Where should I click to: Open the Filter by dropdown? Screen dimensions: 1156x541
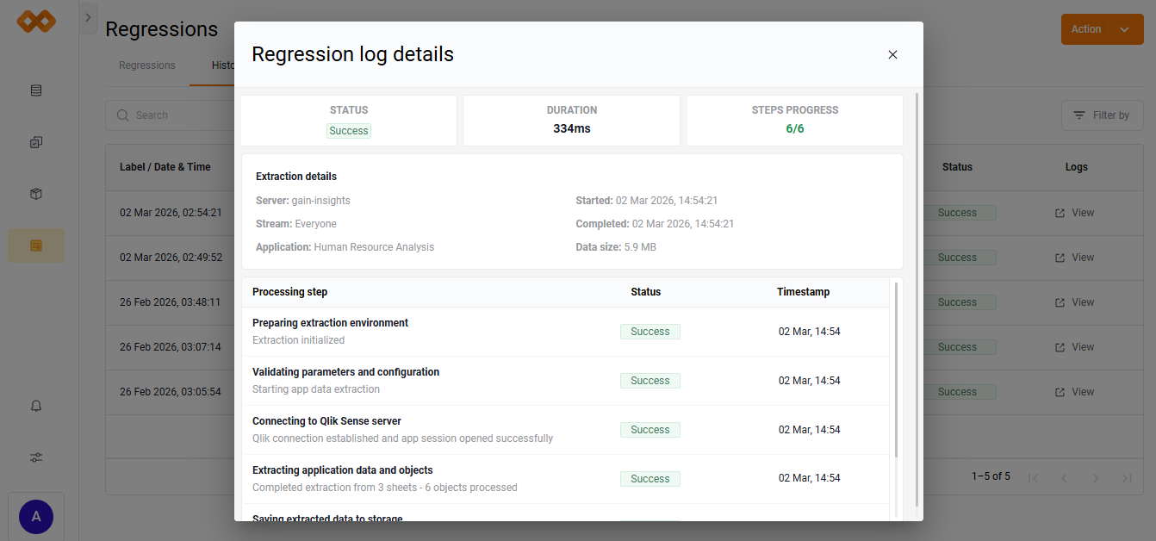pos(1102,115)
